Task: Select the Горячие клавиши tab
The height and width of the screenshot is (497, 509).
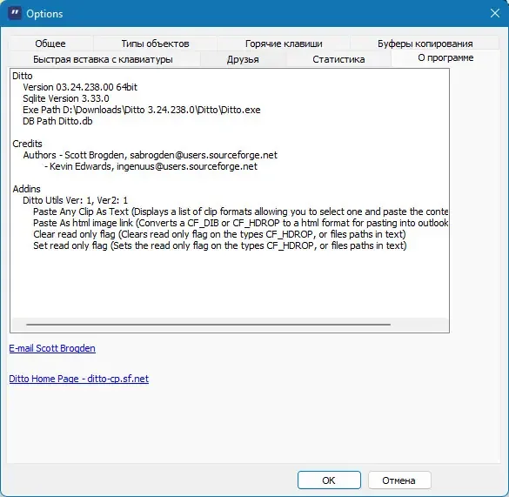Action: click(284, 44)
